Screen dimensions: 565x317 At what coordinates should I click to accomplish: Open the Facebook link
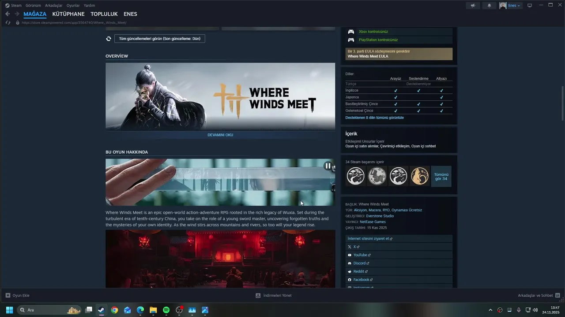click(399, 280)
